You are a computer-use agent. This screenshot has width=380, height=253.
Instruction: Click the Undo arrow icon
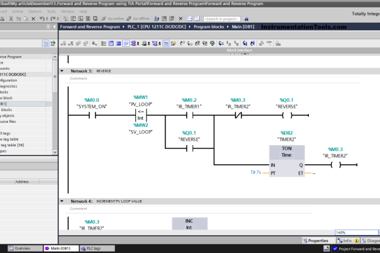tap(42, 19)
